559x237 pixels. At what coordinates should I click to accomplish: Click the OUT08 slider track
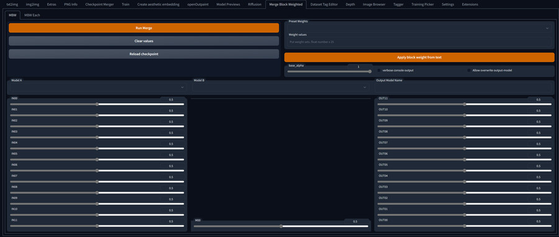coord(465,137)
